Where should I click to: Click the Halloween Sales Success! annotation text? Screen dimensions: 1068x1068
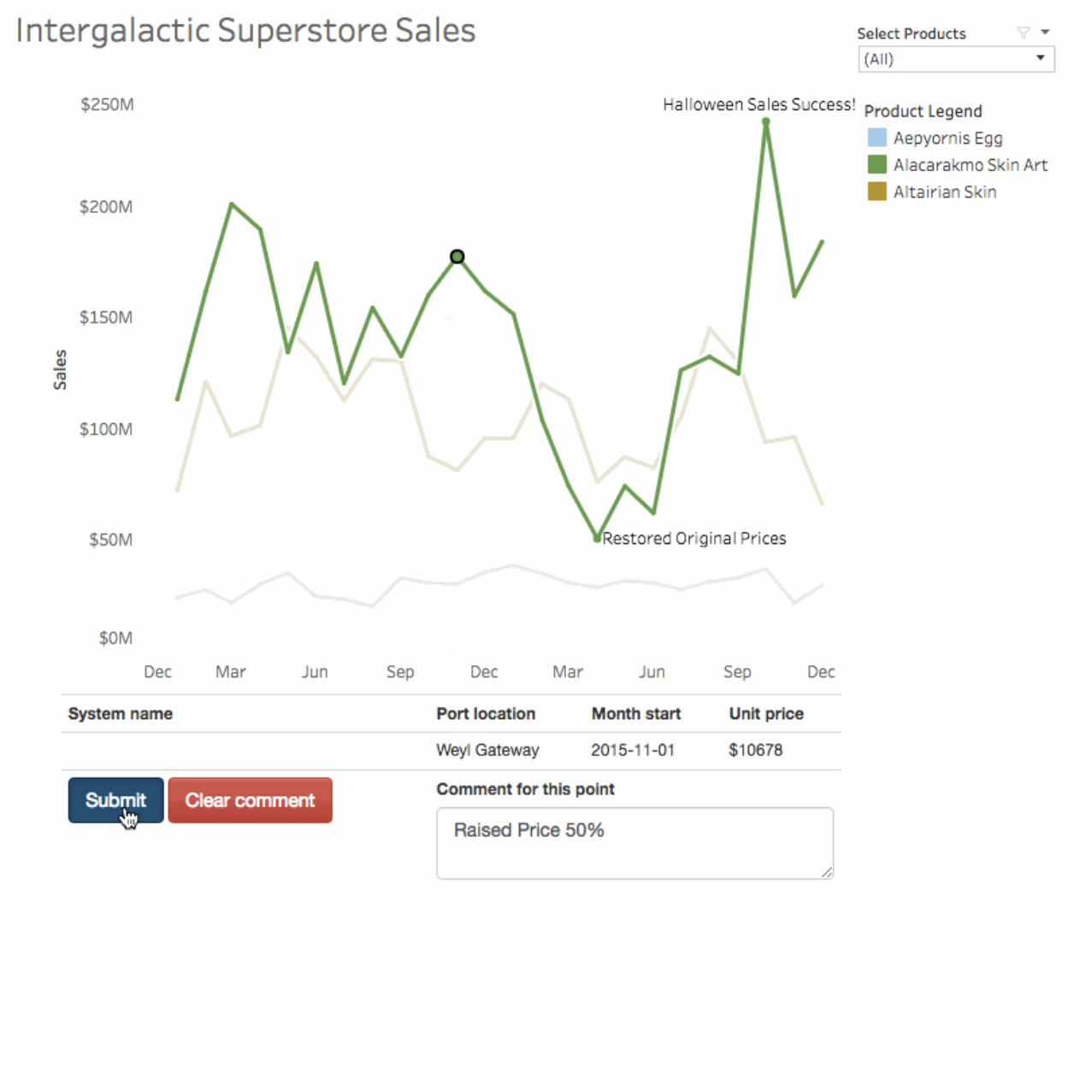758,104
